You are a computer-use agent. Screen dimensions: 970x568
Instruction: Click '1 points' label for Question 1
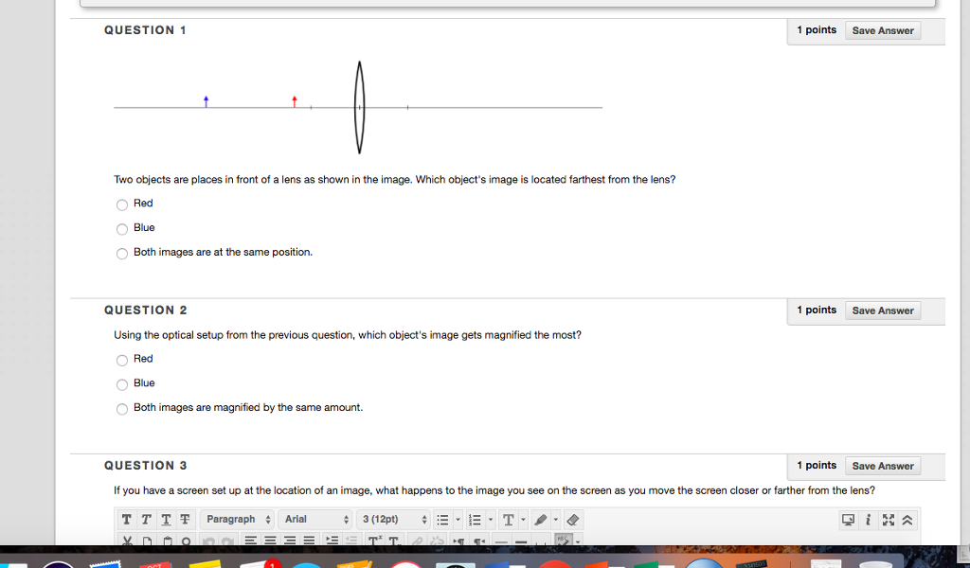pos(817,29)
